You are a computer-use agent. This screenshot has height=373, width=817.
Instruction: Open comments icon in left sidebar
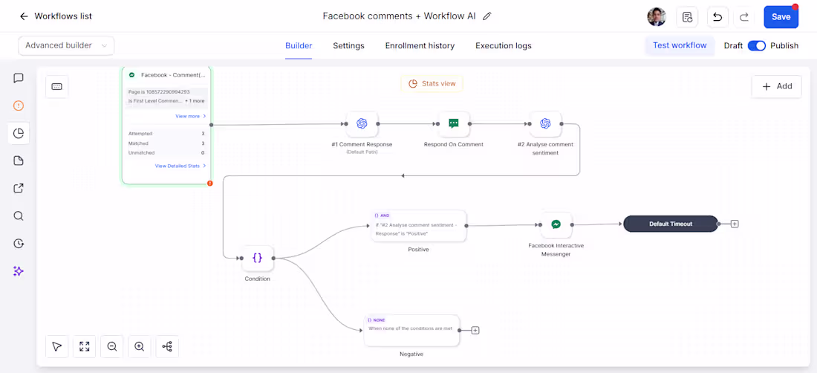pyautogui.click(x=19, y=78)
